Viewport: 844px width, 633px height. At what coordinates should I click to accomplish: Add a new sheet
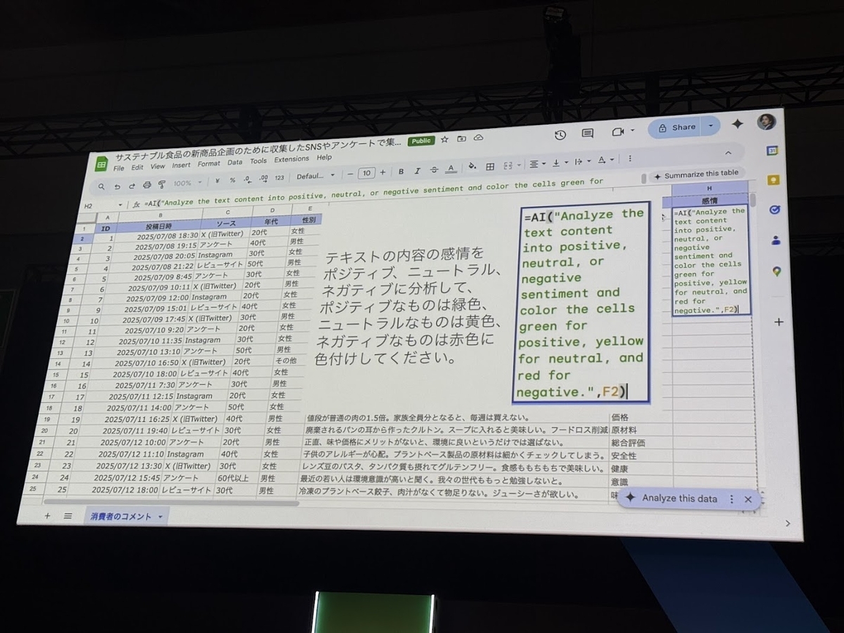point(47,516)
